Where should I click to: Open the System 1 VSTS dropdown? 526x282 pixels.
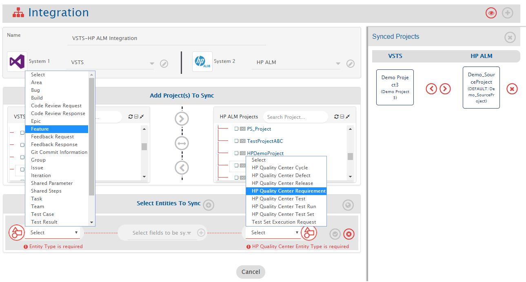(152, 64)
